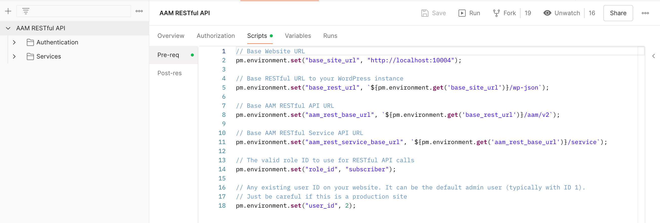The height and width of the screenshot is (223, 660).
Task: Collapse the AAM RESTful API collection tree
Action: (8, 28)
